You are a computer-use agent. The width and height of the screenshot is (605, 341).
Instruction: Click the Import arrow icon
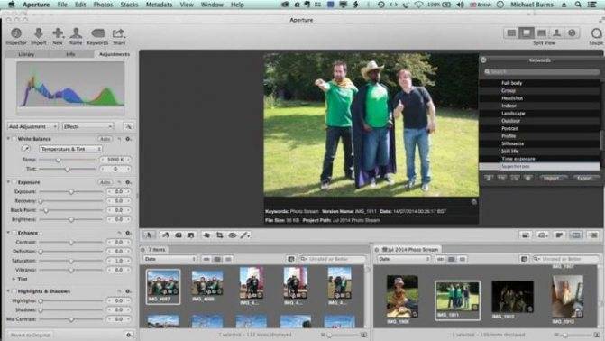pyautogui.click(x=38, y=33)
